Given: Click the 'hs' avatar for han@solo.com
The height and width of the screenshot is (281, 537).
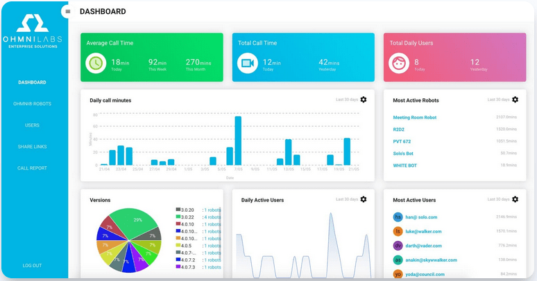Looking at the screenshot, I should coord(398,217).
